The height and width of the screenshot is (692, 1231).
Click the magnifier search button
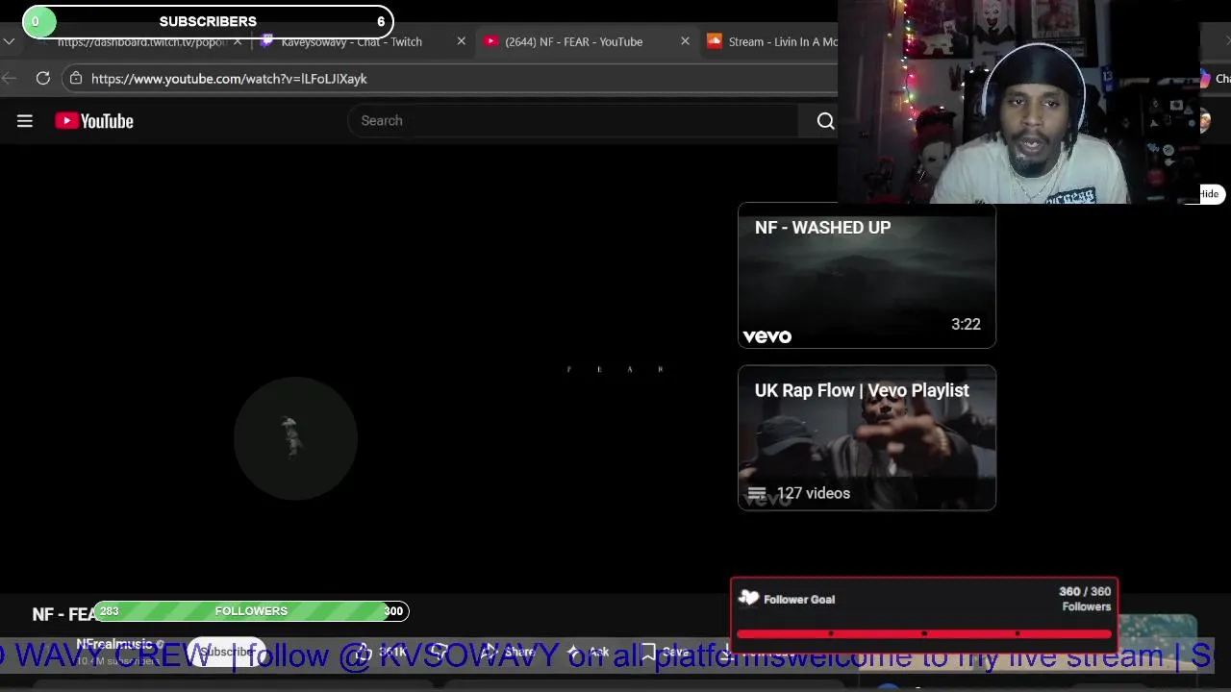click(x=825, y=121)
